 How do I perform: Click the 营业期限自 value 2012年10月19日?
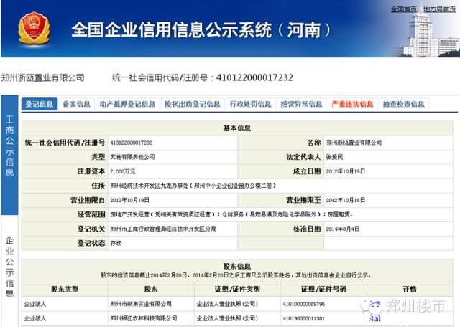(129, 200)
